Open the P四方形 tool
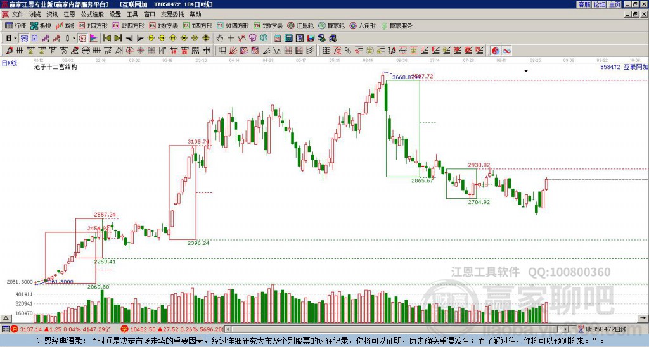Screen dimensions: 649x347 [93, 25]
